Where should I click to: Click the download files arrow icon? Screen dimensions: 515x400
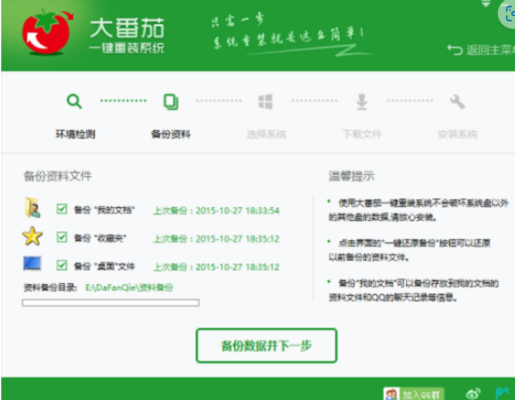coord(361,102)
